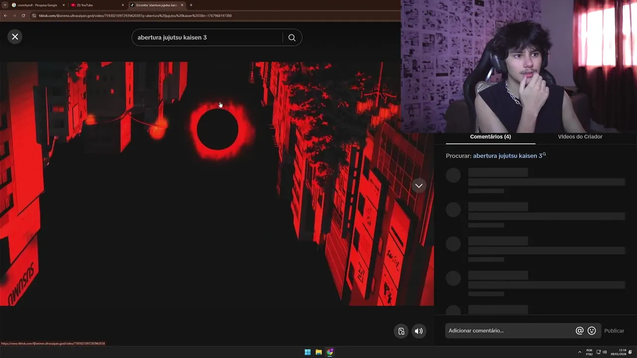
Task: Insert a mention with the @ icon
Action: 579,331
